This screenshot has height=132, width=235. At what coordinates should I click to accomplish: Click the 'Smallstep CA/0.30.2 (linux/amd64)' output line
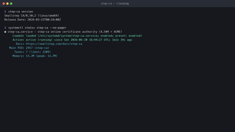(32, 16)
